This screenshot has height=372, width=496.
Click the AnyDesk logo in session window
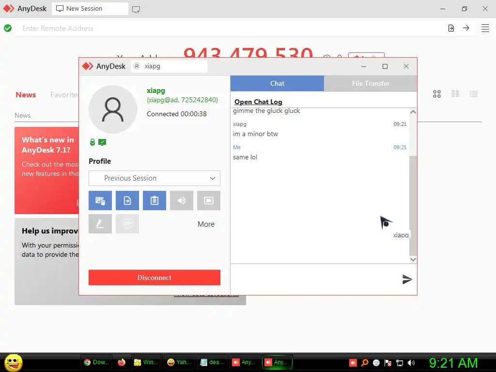88,66
